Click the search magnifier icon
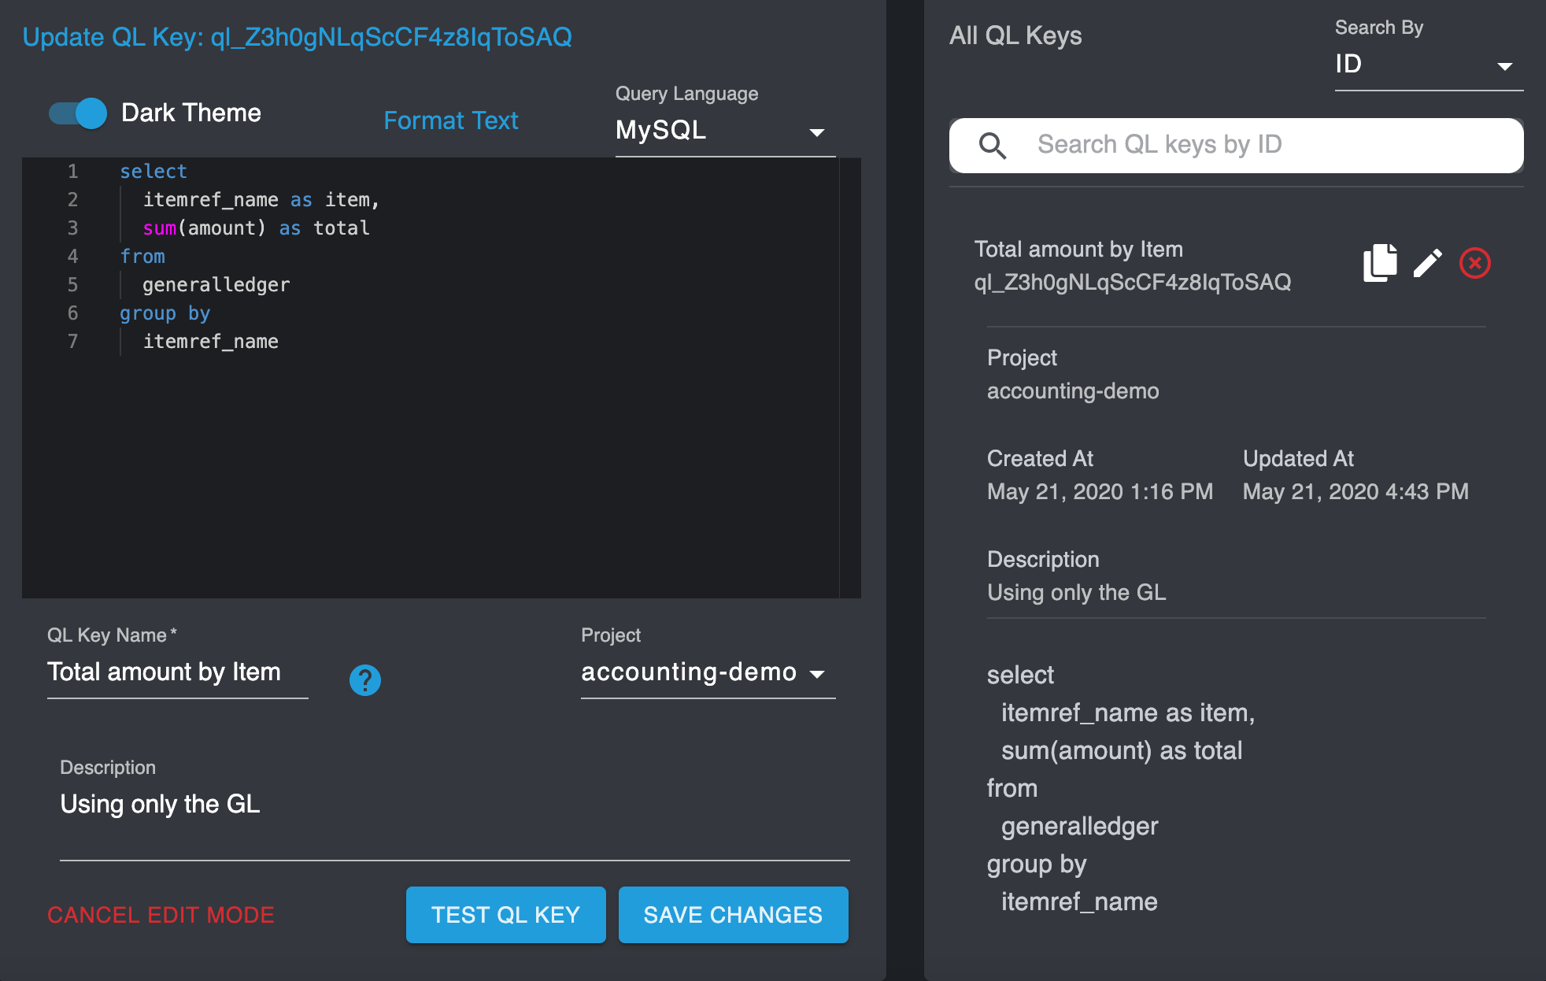 point(993,146)
